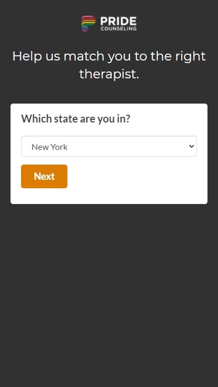Click the dark gap between heading and card
The height and width of the screenshot is (387, 218).
pyautogui.click(x=109, y=93)
